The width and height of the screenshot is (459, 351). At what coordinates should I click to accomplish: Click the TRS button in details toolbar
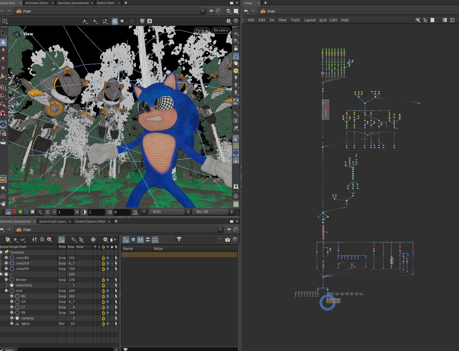[x=155, y=240]
